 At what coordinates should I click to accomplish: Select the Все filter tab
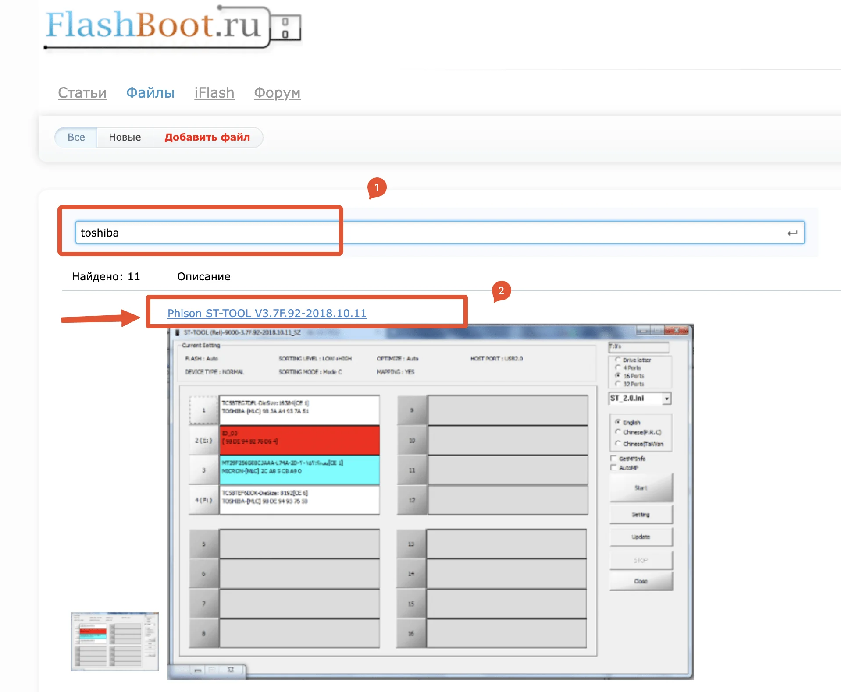point(76,138)
